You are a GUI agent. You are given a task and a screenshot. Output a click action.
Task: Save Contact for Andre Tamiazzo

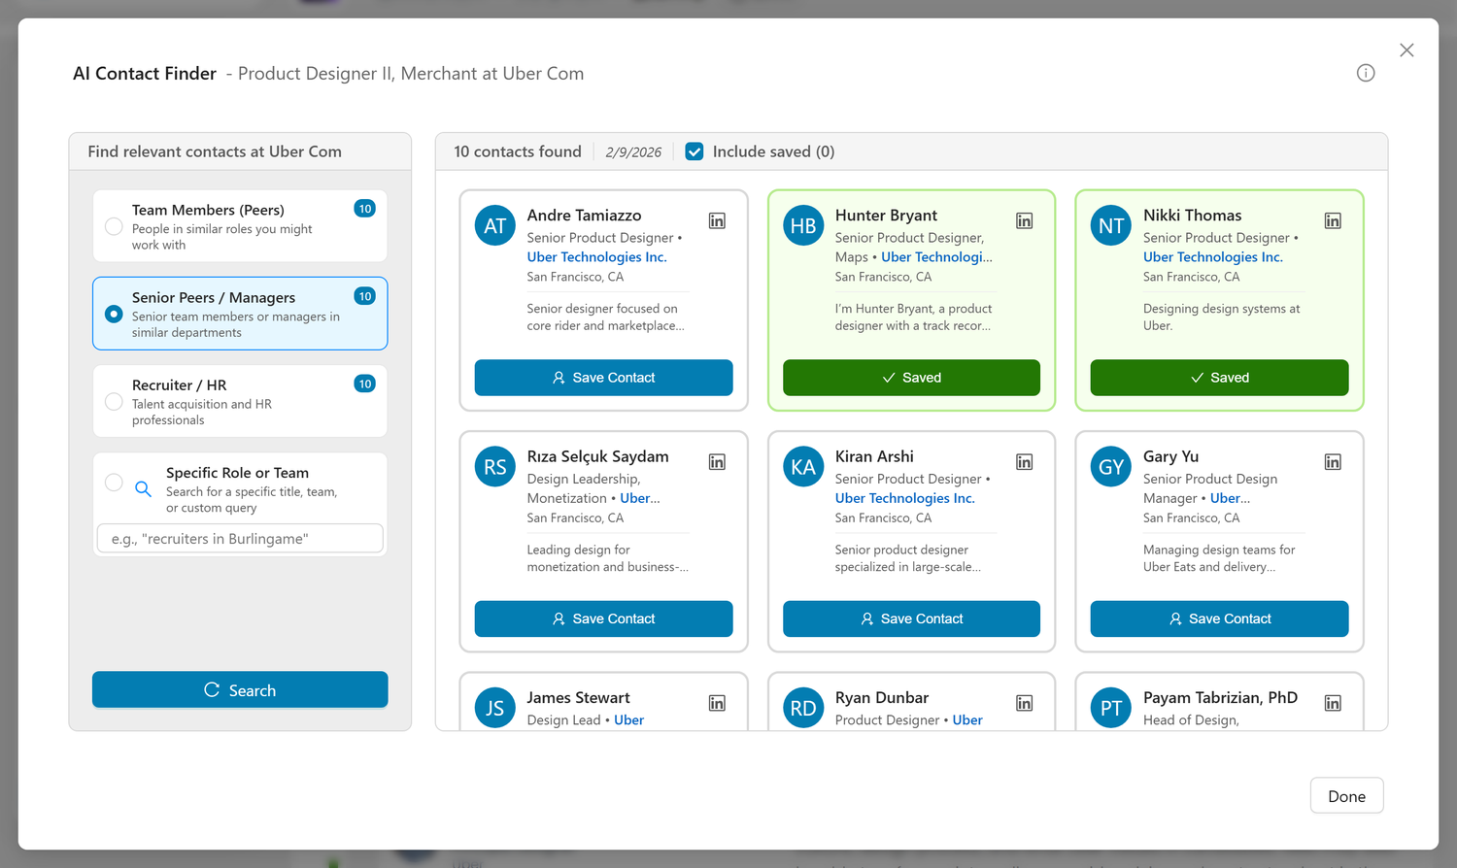[x=603, y=378]
